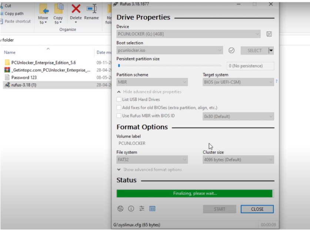Expand the Cluster size dropdown
Viewport: 310px width, 230px height.
click(x=238, y=160)
